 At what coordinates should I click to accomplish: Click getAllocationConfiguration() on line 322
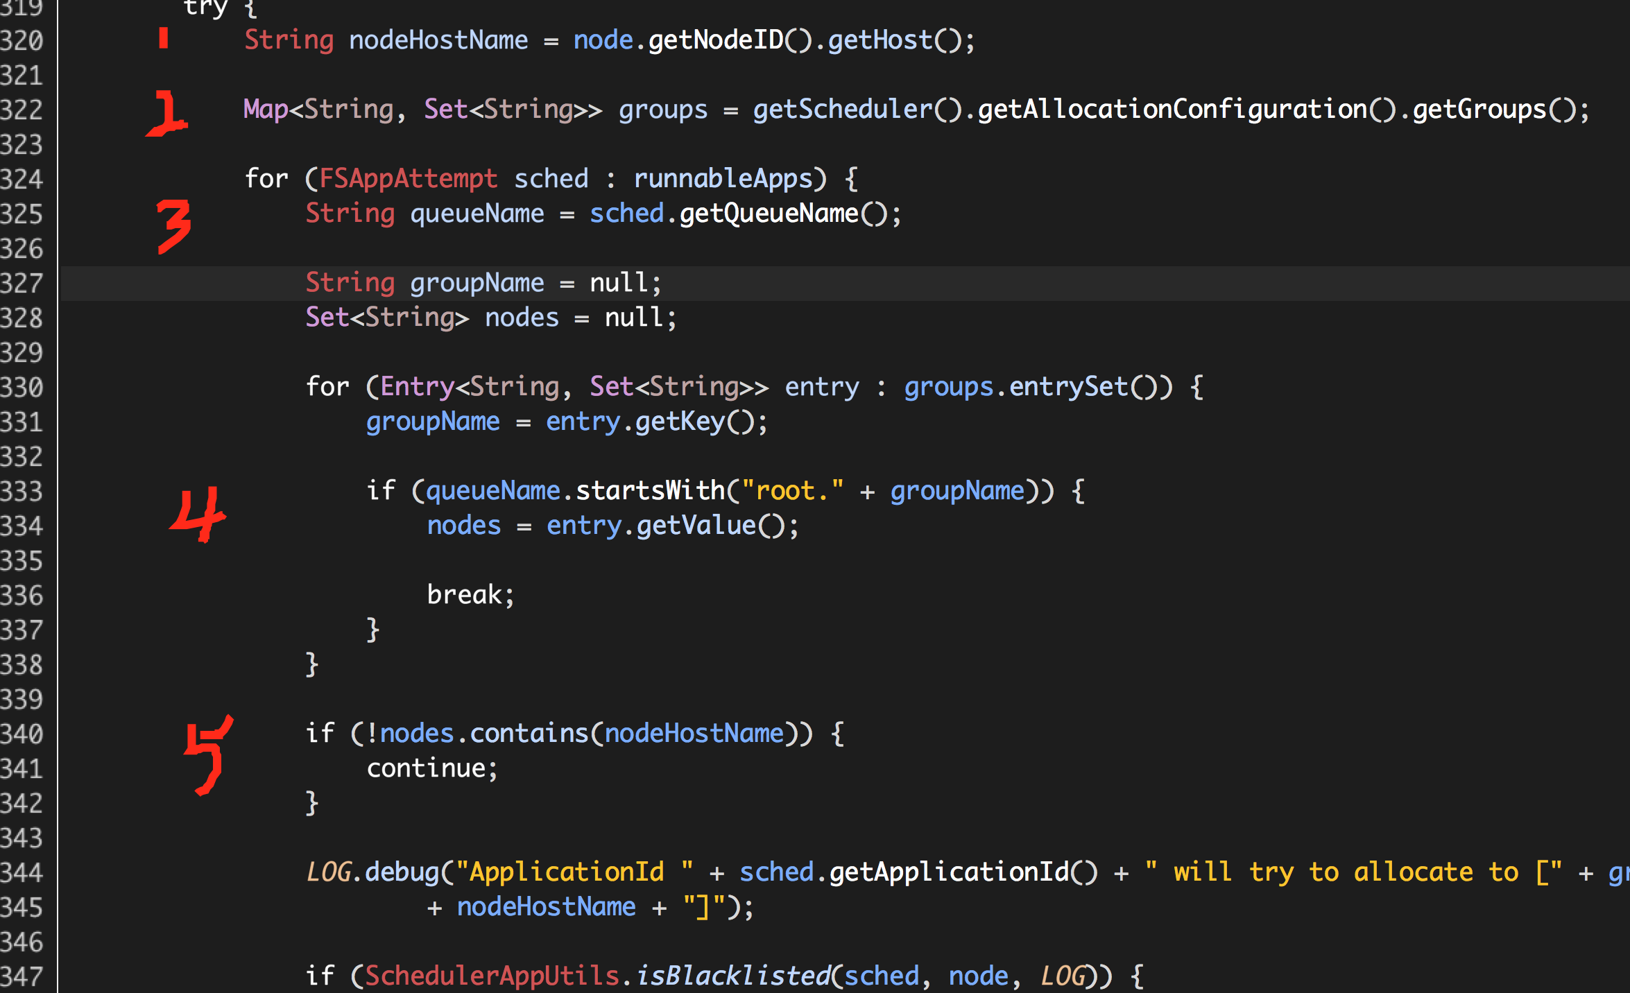coord(1187,110)
